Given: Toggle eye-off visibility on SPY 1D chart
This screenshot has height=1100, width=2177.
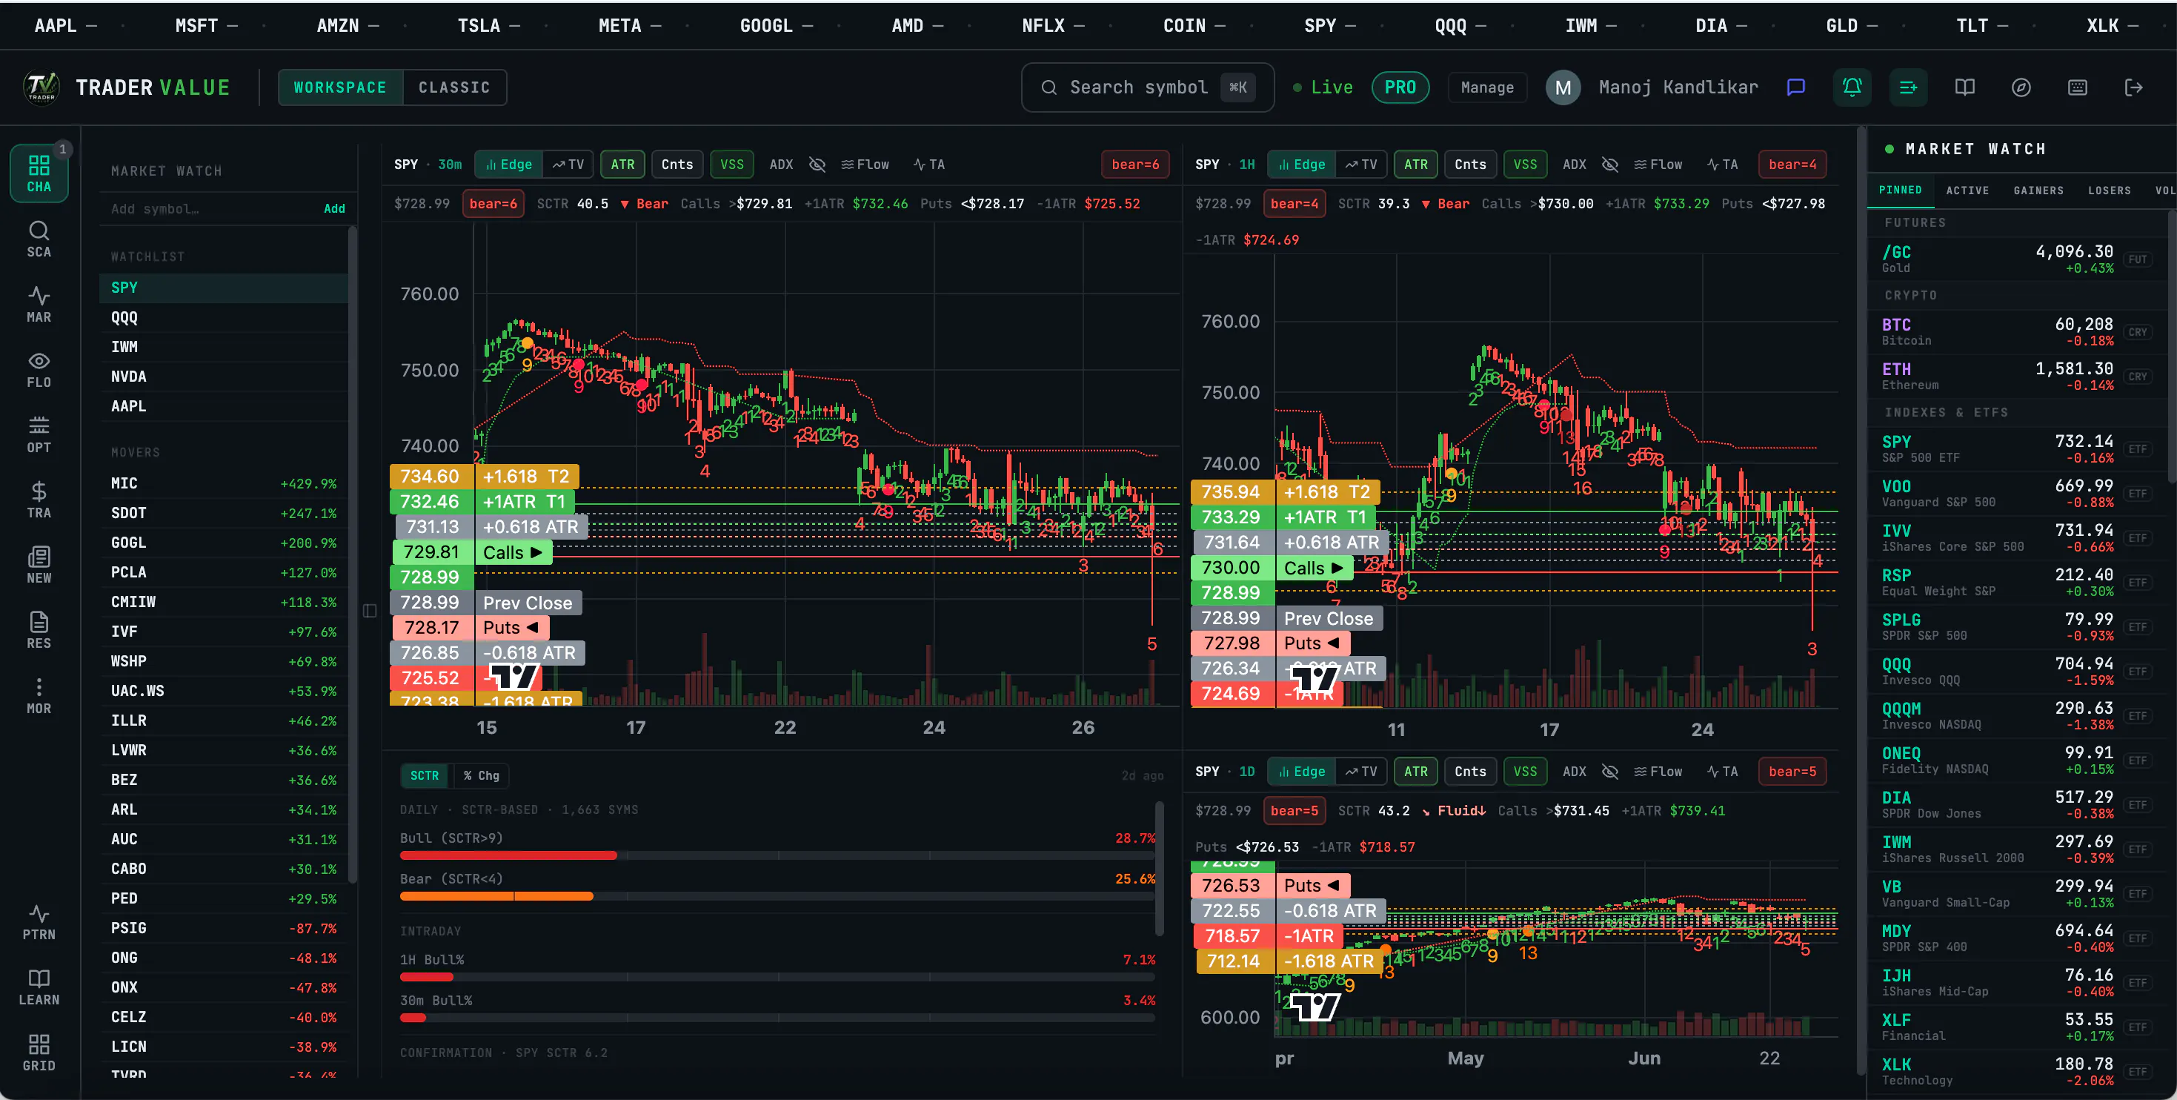Looking at the screenshot, I should 1610,771.
